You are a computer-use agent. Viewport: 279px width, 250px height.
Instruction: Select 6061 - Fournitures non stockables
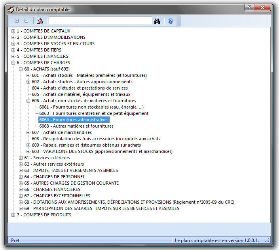tap(91, 107)
